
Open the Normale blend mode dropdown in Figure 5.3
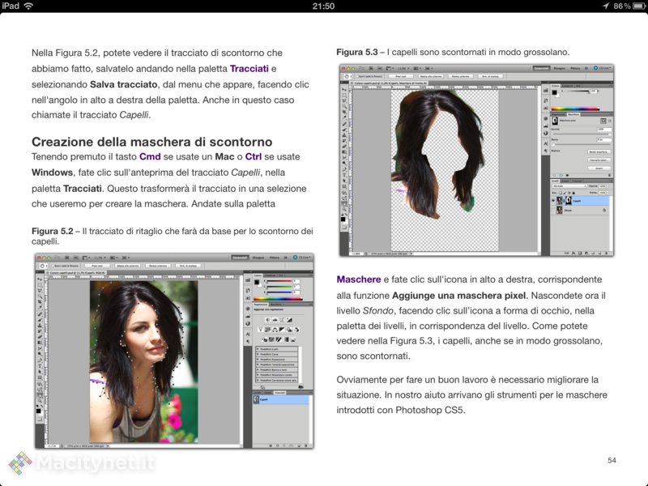click(569, 186)
